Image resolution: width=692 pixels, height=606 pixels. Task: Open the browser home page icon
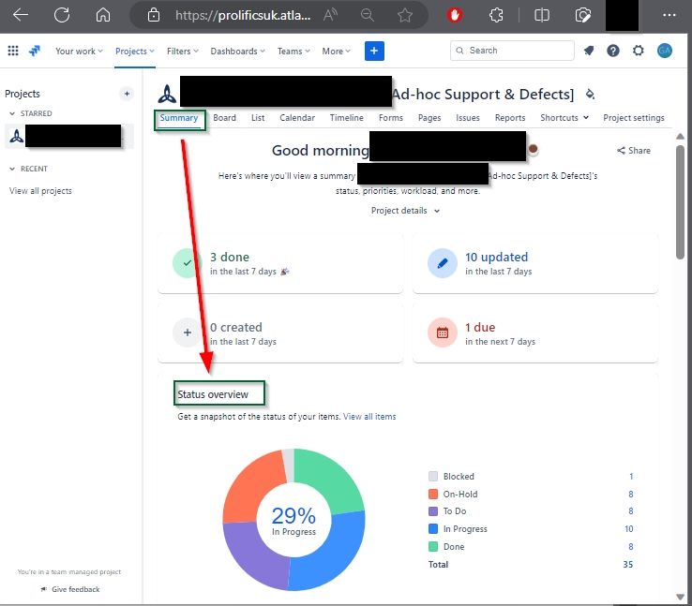coord(103,15)
